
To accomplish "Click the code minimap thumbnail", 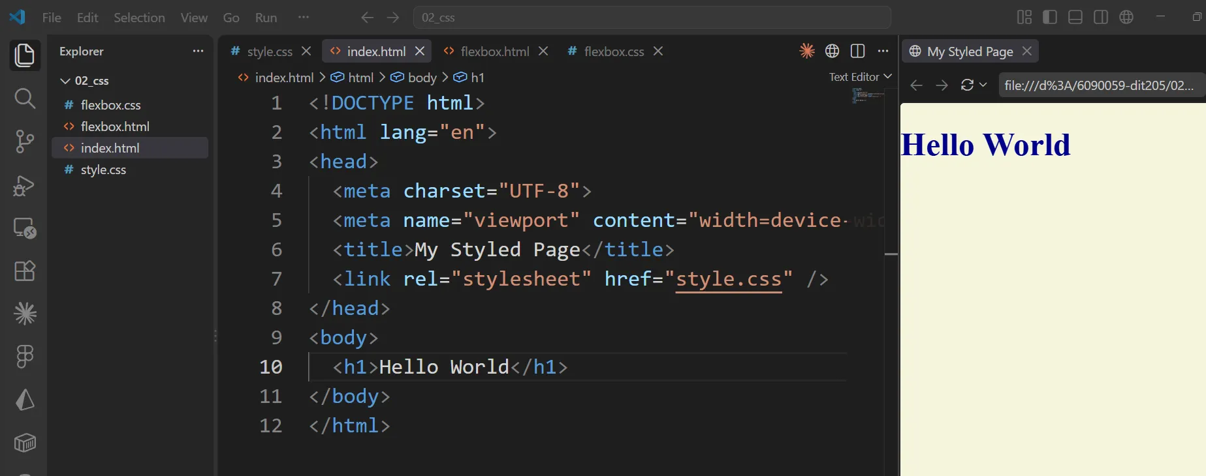I will click(x=868, y=96).
